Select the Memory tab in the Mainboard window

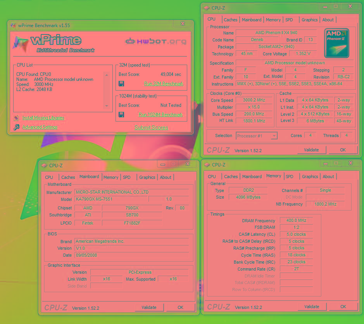point(111,177)
